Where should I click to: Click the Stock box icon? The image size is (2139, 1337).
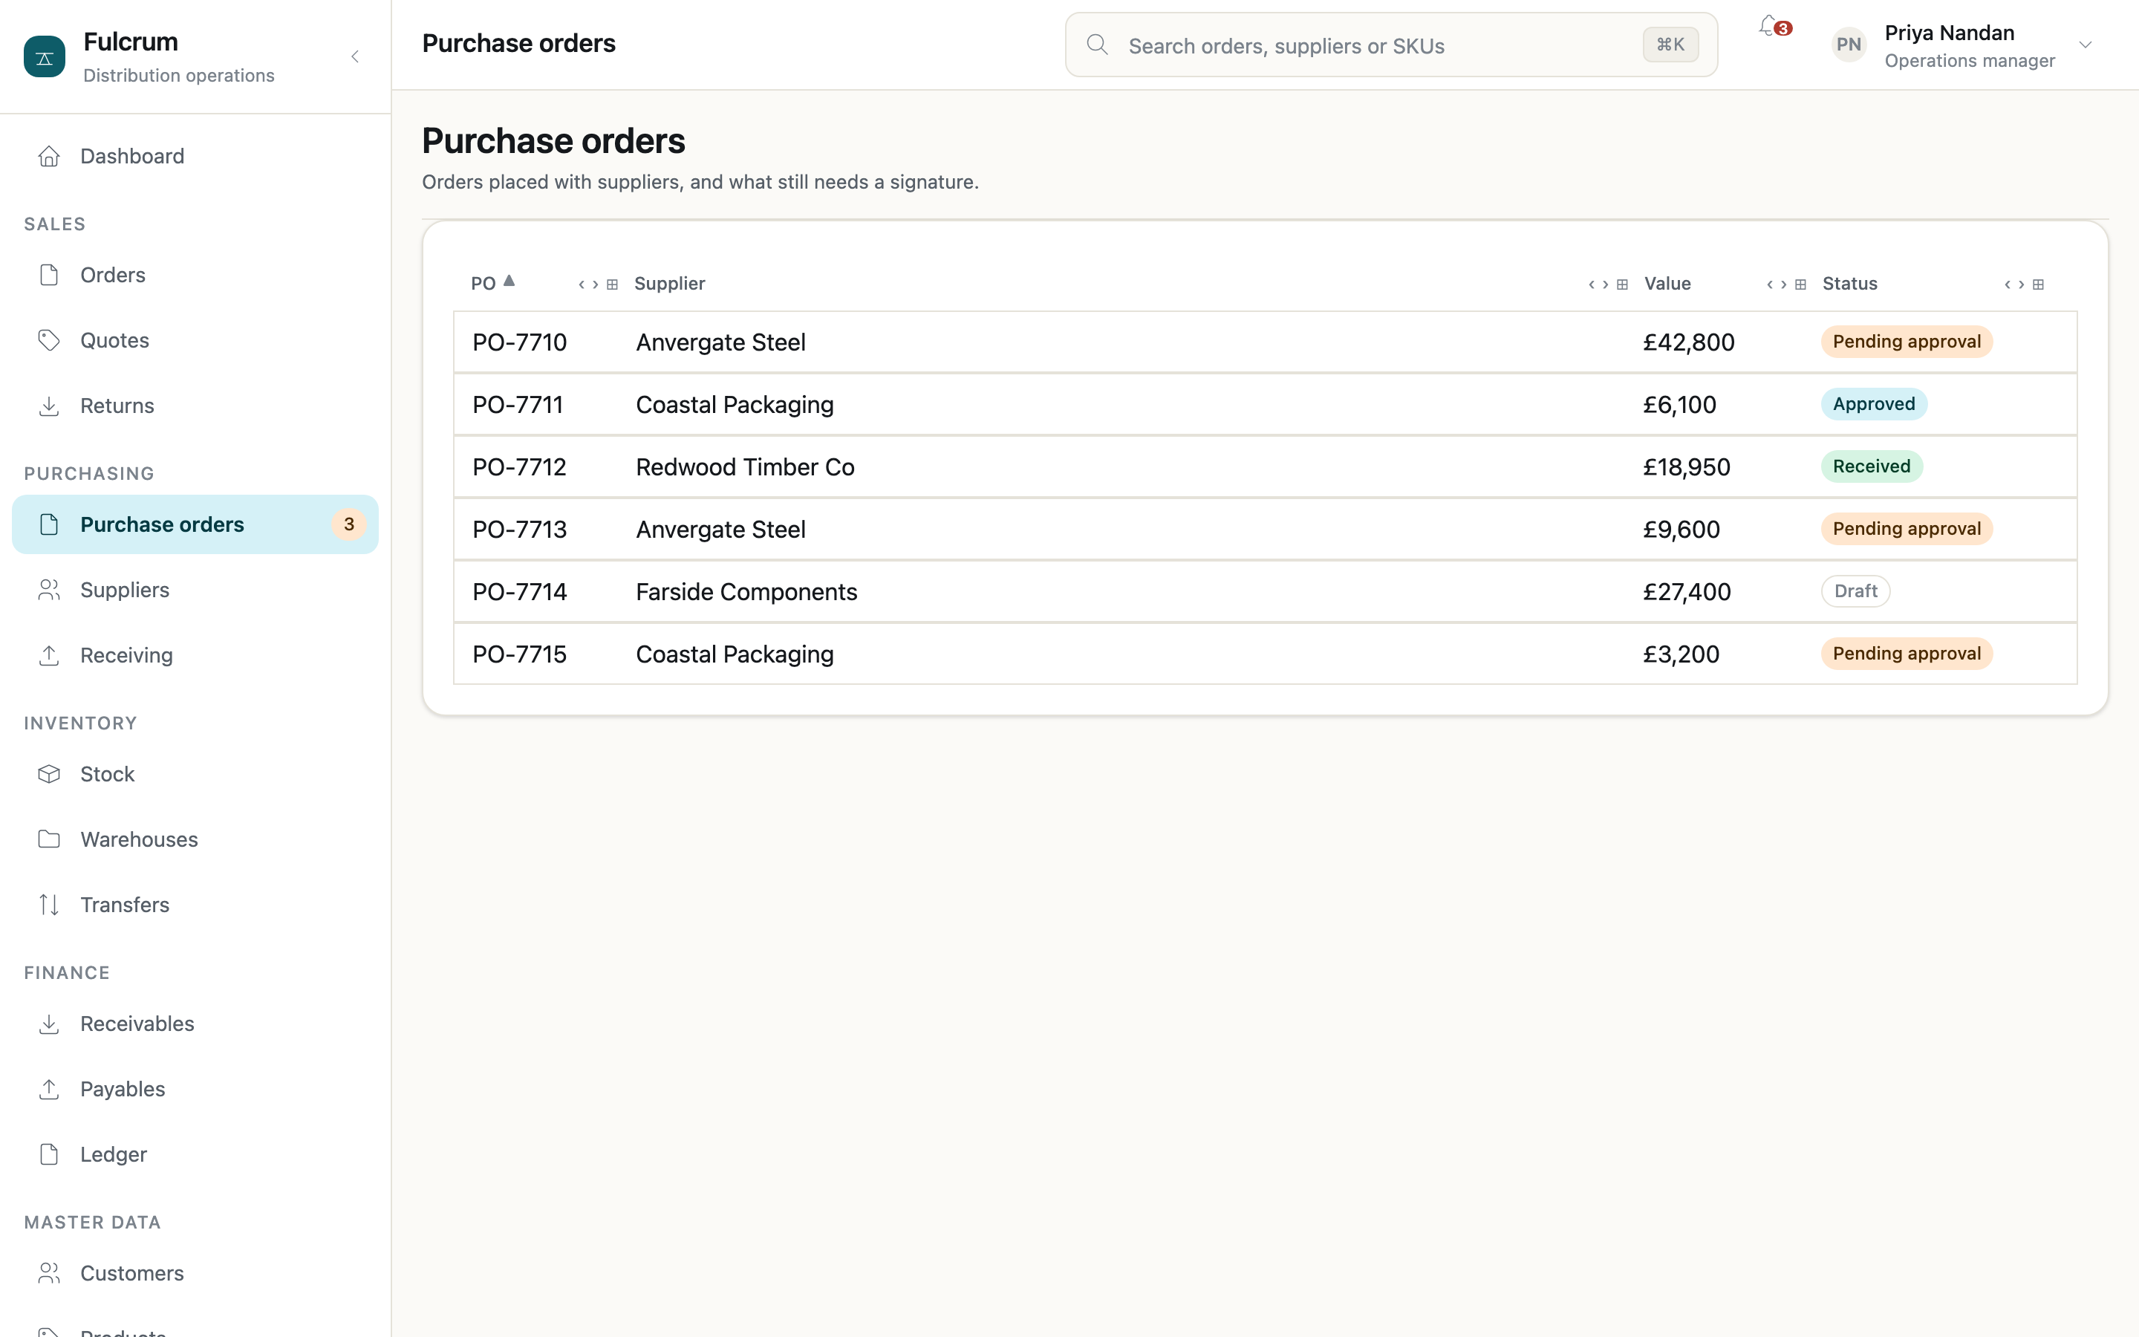click(x=50, y=774)
